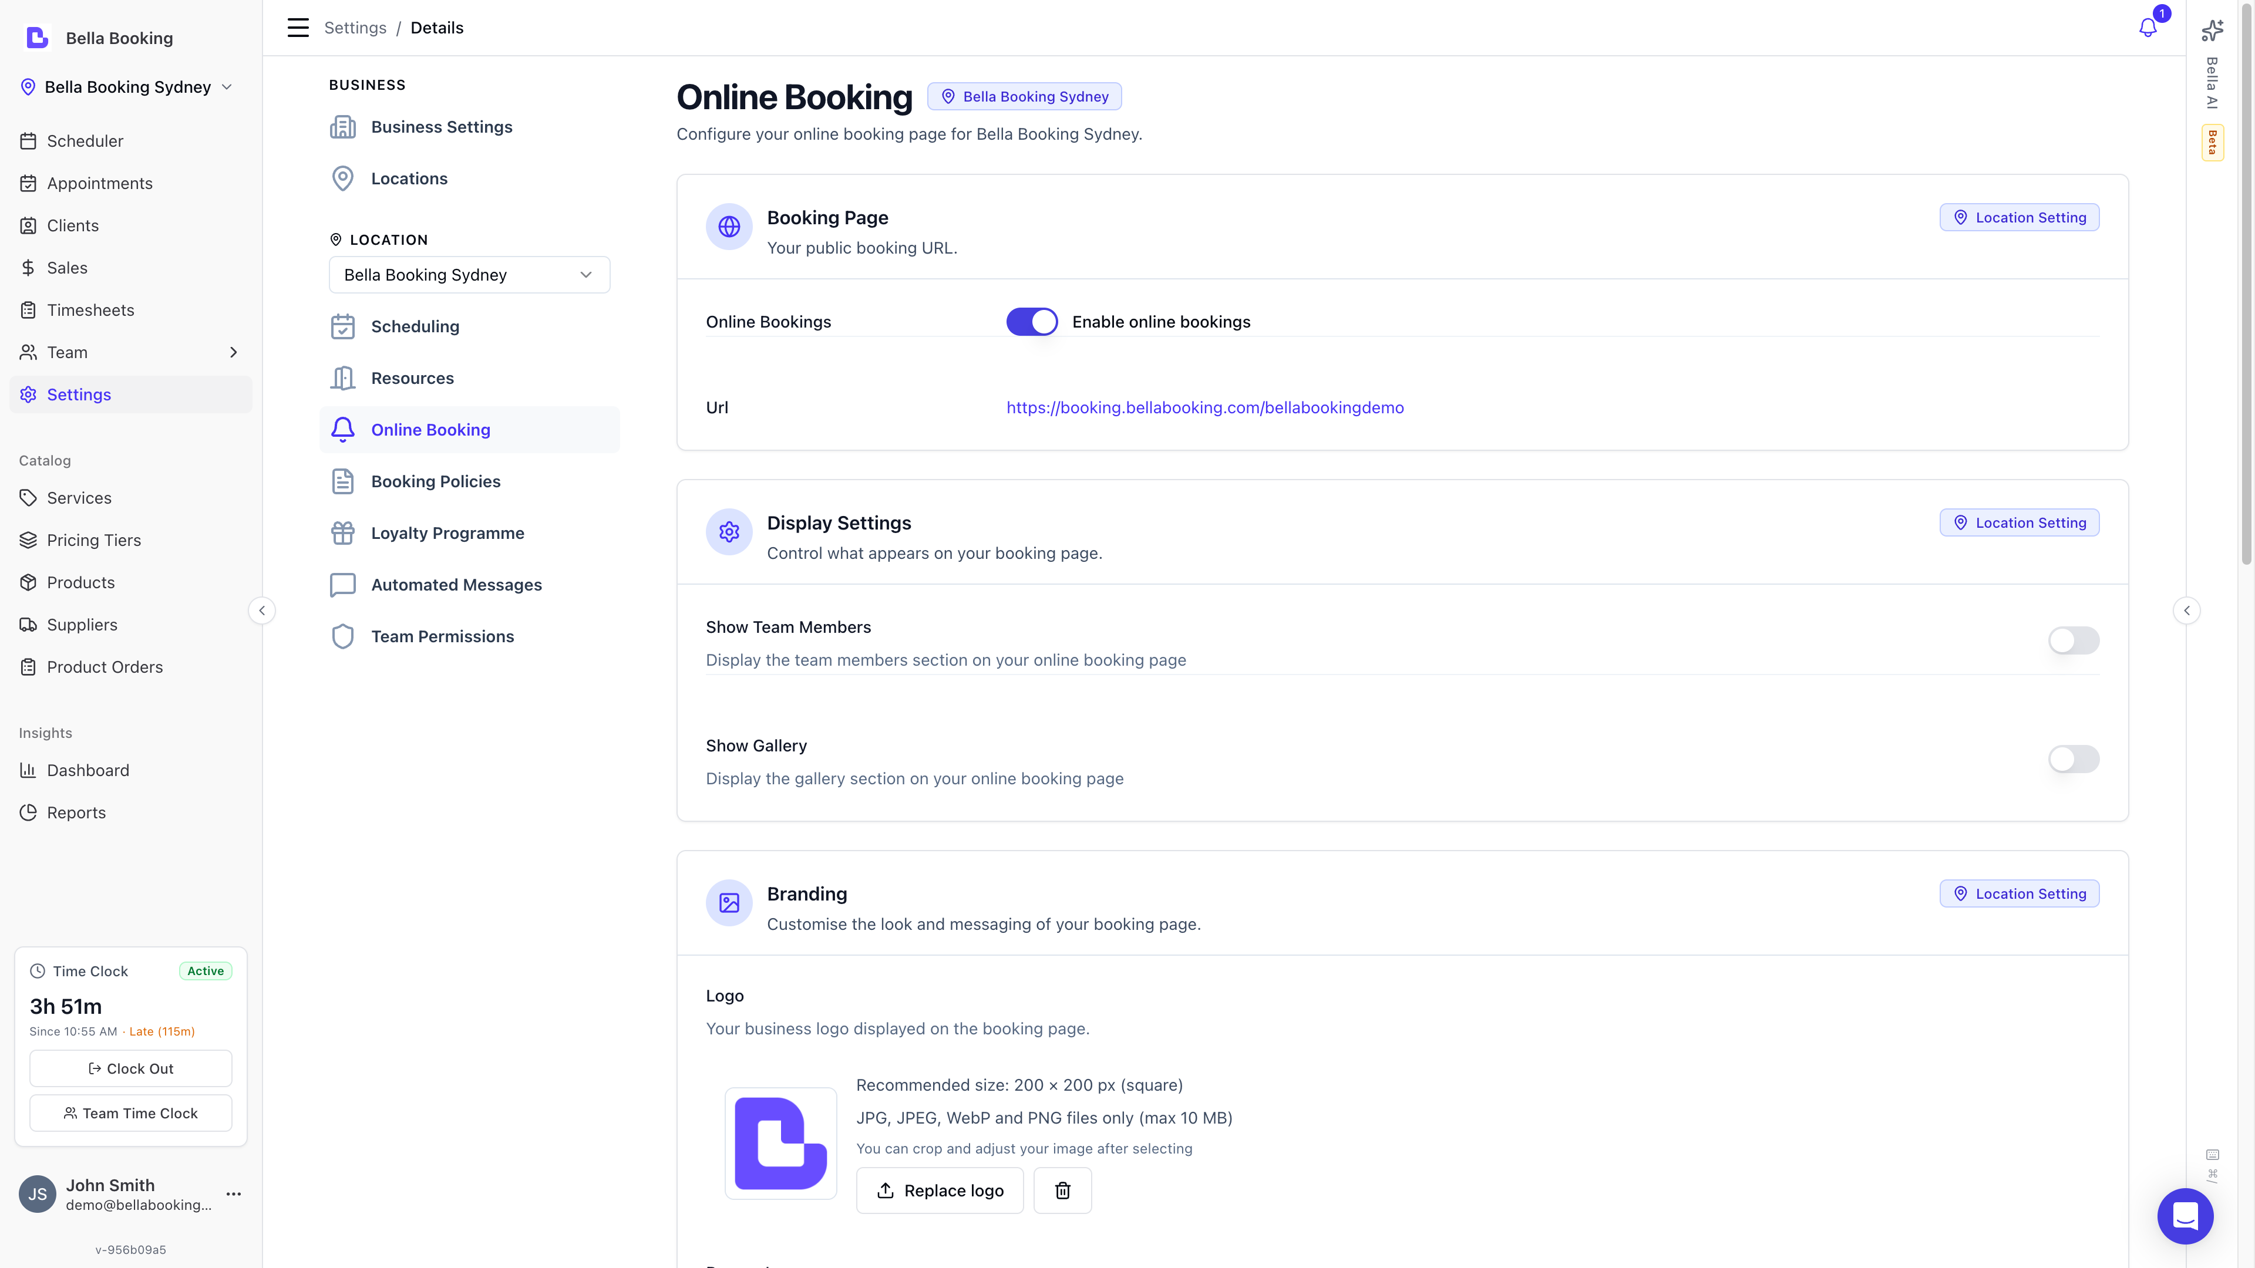2255x1268 pixels.
Task: Click the delete logo trash icon
Action: [1062, 1190]
